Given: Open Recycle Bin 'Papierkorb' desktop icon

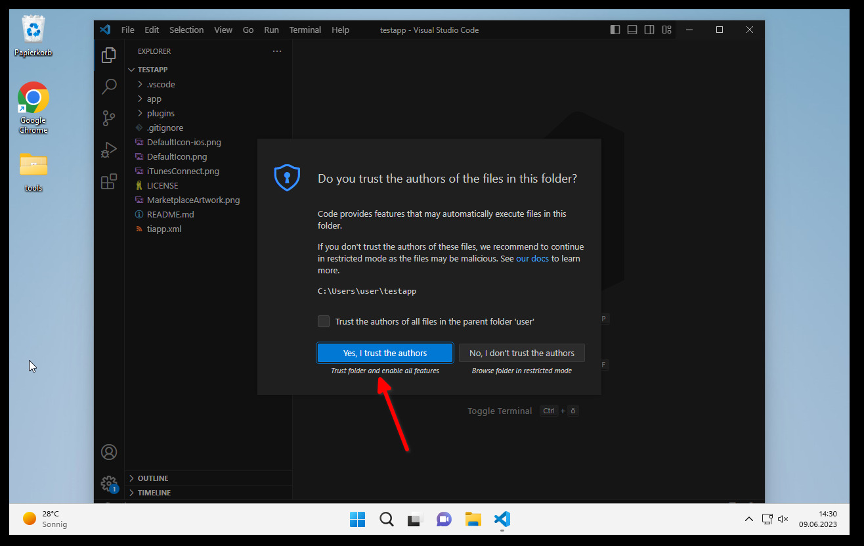Looking at the screenshot, I should click(33, 37).
